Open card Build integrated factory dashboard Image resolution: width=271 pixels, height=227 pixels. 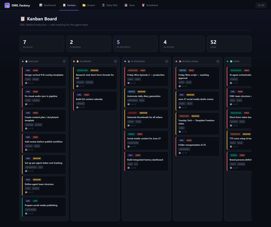click(x=146, y=161)
